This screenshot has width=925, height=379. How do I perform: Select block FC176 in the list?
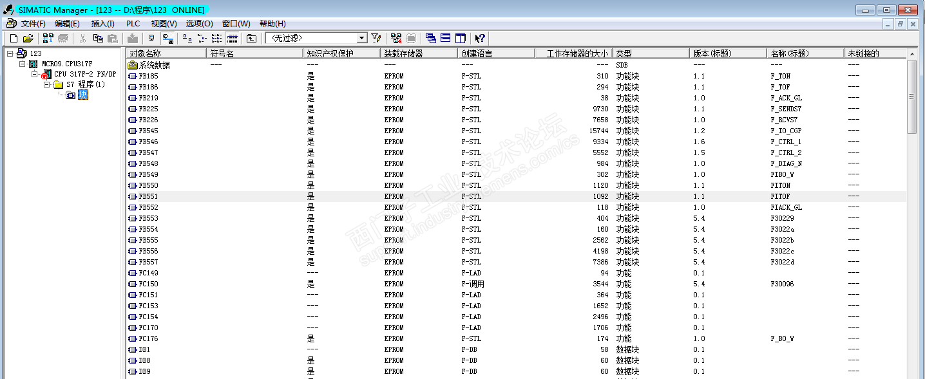(148, 338)
